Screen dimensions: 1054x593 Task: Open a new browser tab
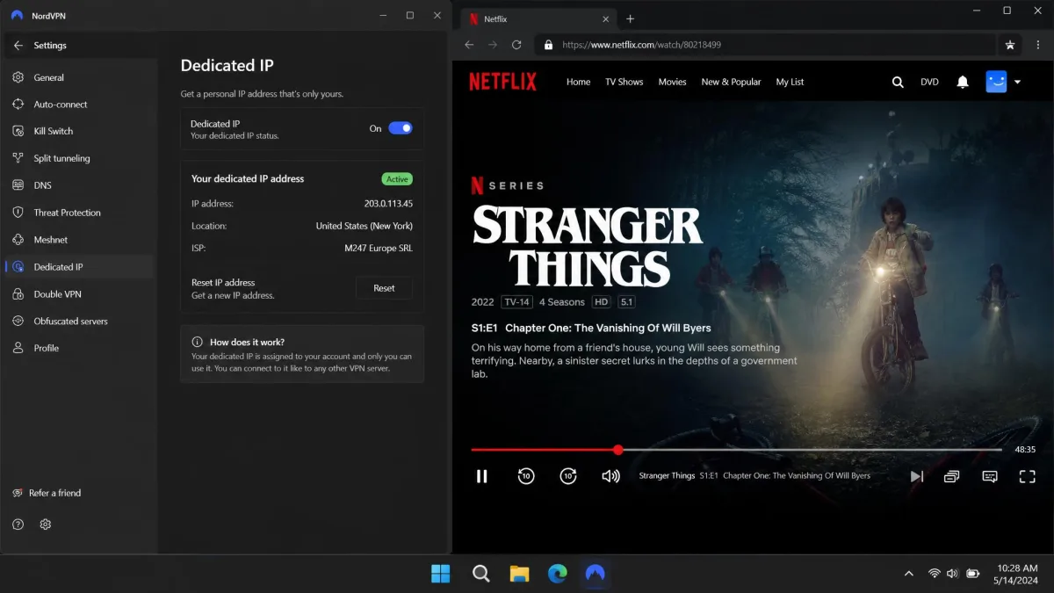[x=630, y=19]
